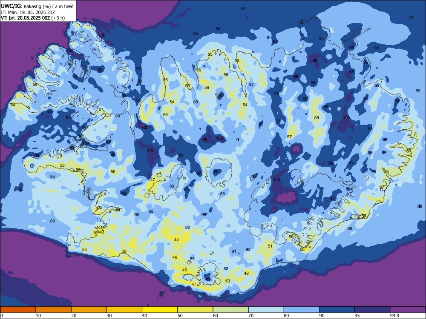Click the legend tick label '30'
The height and width of the screenshot is (319, 426).
109,316
